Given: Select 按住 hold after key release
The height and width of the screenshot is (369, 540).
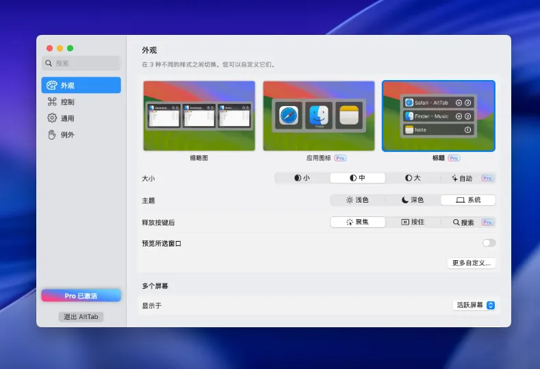Looking at the screenshot, I should [x=413, y=222].
